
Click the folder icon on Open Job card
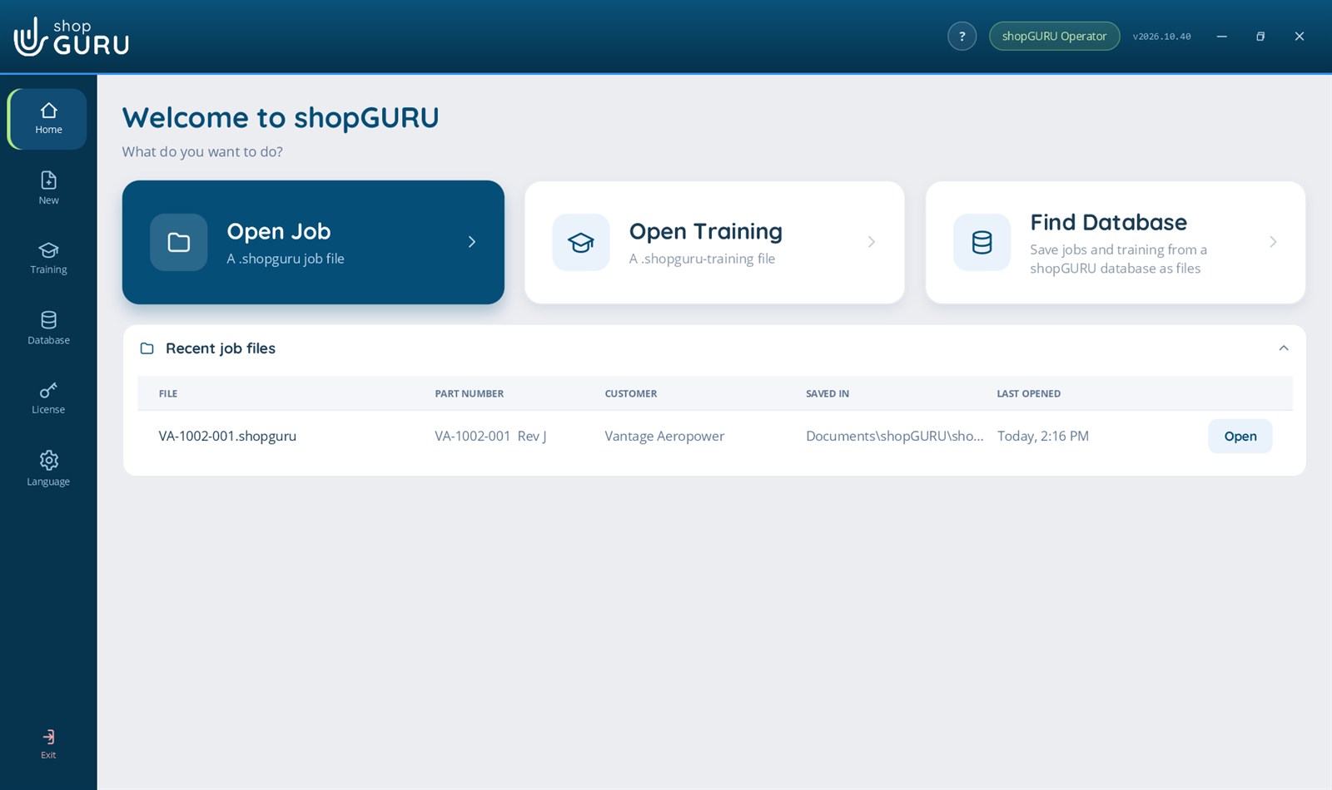click(x=178, y=242)
